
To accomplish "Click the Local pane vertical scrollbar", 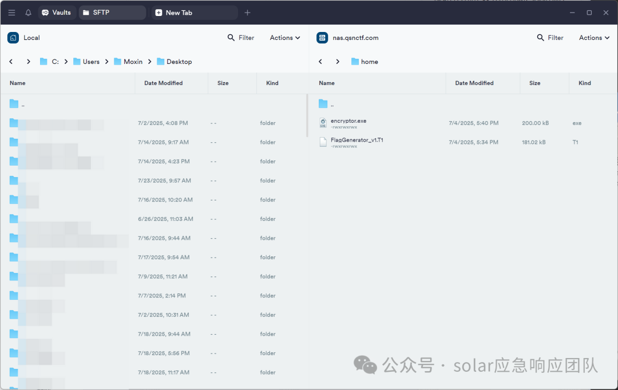I will coord(307,115).
